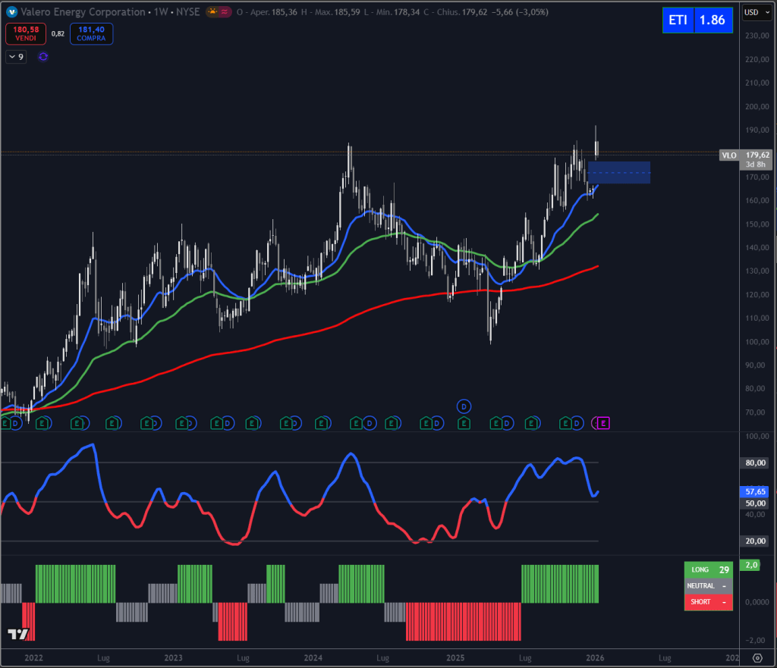Click the sunrise emoji beside the ticker title
The image size is (777, 668).
pyautogui.click(x=212, y=11)
